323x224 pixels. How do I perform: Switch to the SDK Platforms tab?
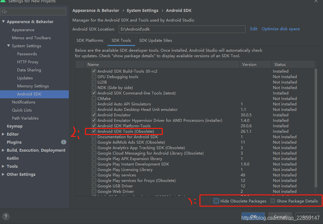90,40
